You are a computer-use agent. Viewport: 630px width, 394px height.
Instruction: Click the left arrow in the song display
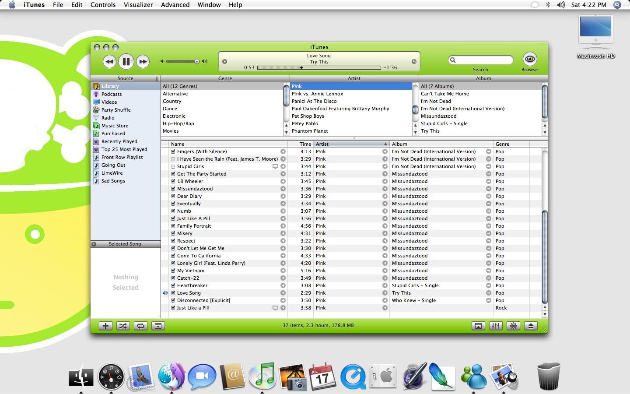pos(224,62)
